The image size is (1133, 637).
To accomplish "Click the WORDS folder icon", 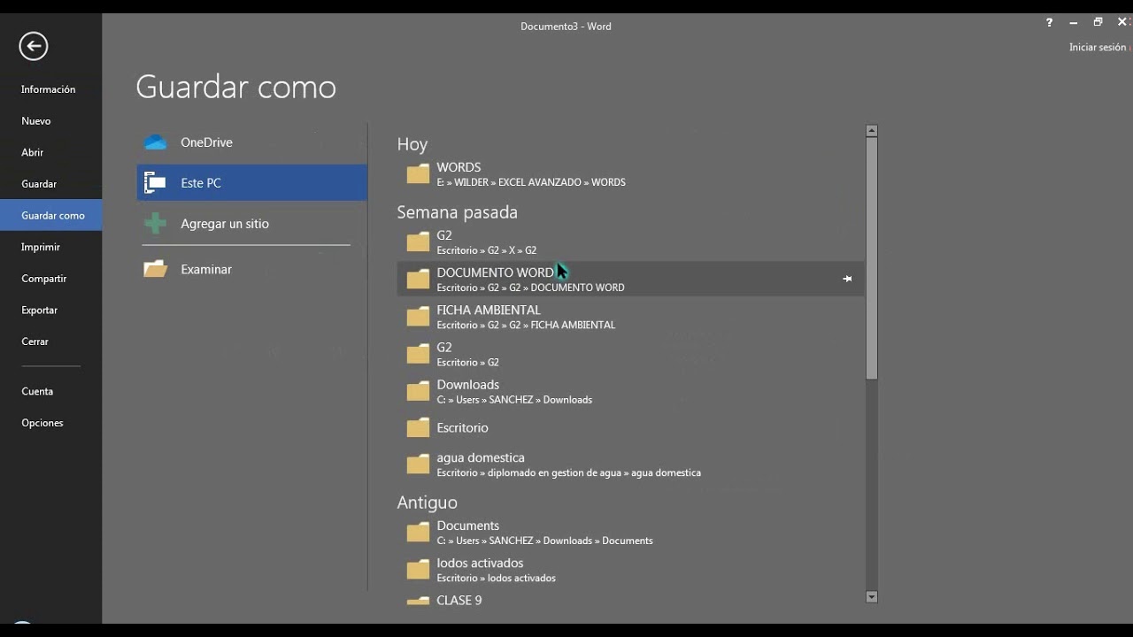I will 418,174.
